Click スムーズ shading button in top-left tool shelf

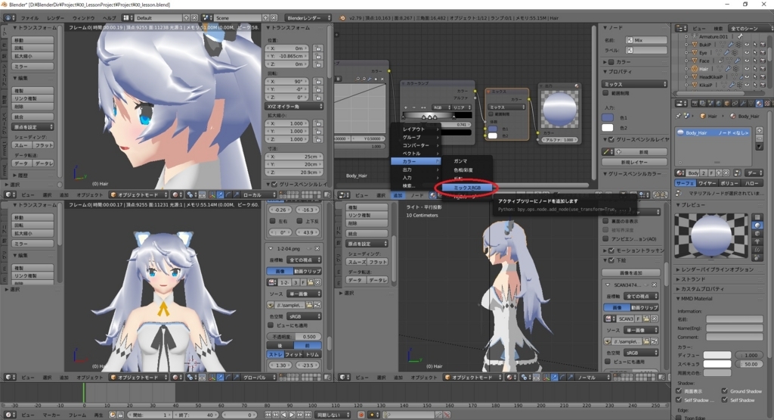click(22, 145)
